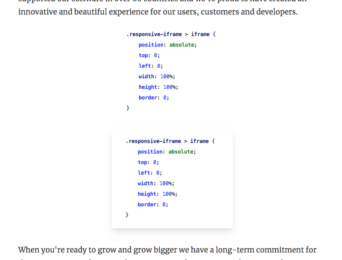
Task: Click the .responsive-iframe selector in the plain snippet
Action: [154, 34]
